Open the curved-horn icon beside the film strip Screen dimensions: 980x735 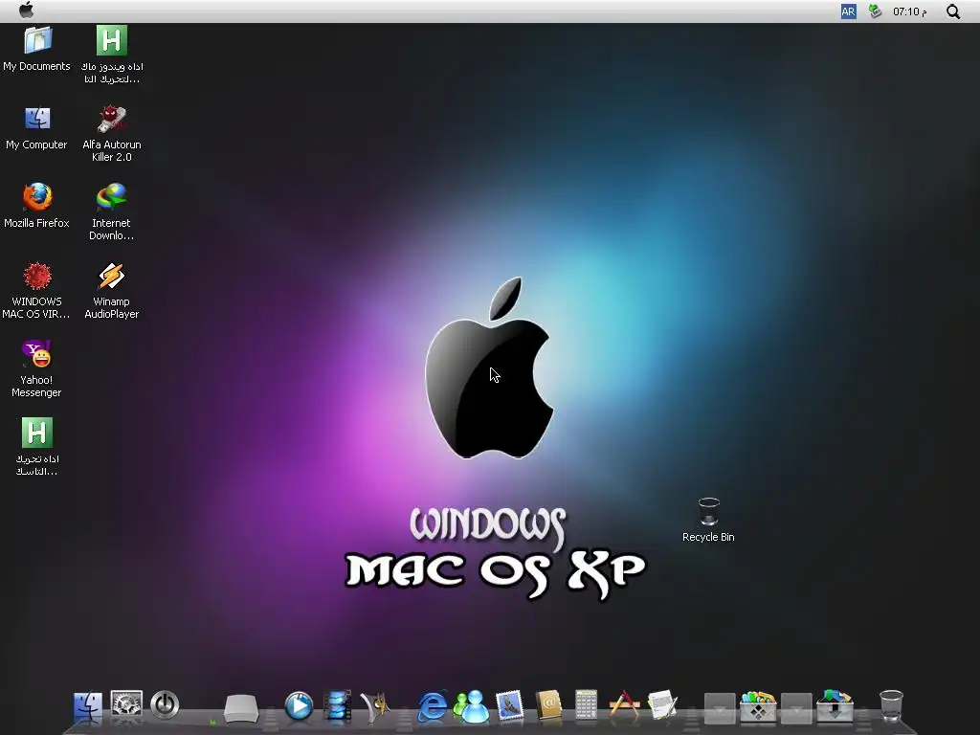click(375, 706)
